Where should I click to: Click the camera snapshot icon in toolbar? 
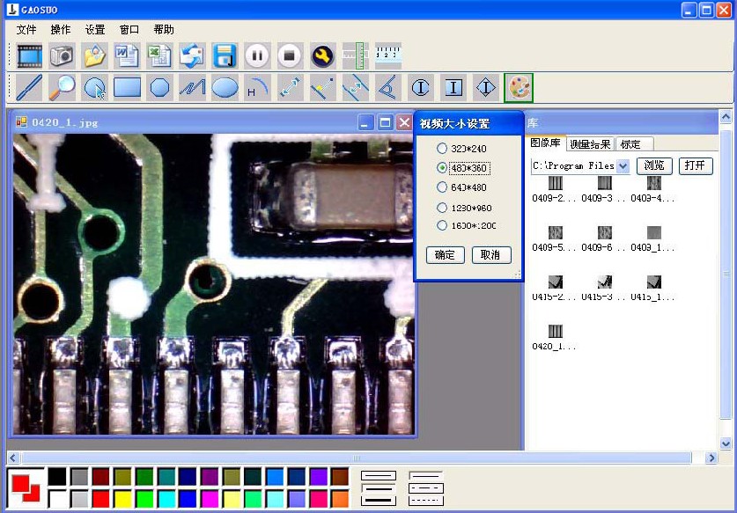62,55
